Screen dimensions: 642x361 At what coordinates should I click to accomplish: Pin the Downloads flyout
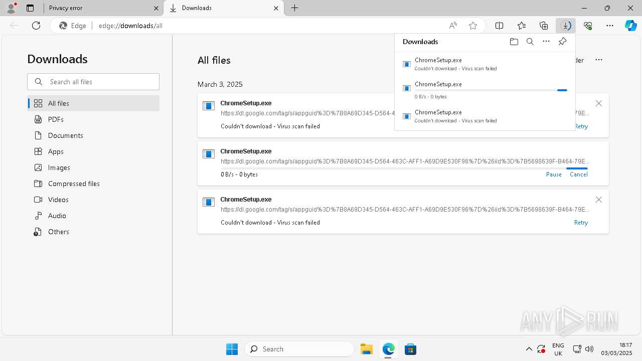pos(562,42)
